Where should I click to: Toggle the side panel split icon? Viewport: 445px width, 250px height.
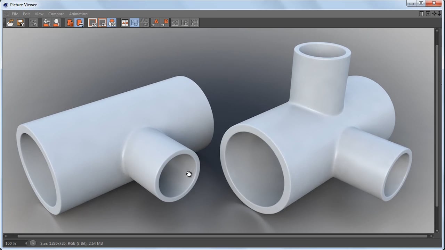(421, 14)
